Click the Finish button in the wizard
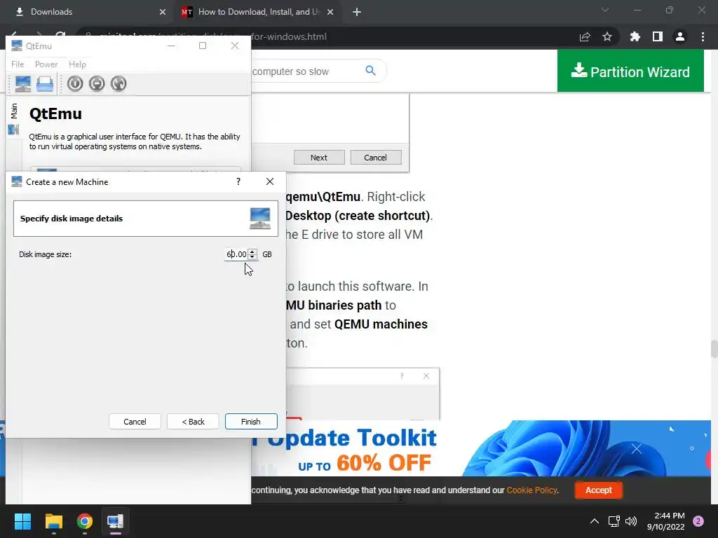This screenshot has height=538, width=718. tap(251, 421)
